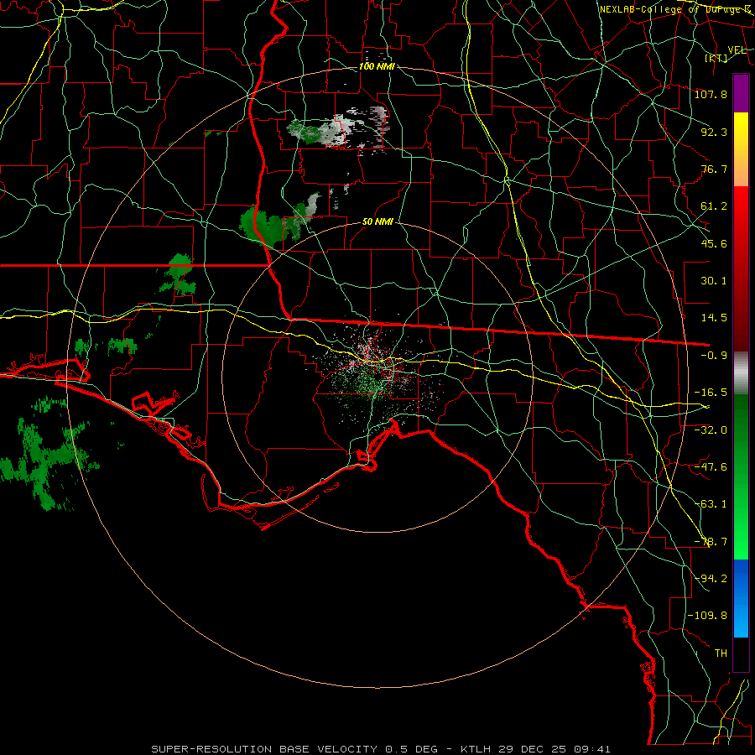
Task: Click the "29 DEC 25 09:41" timestamp
Action: pyautogui.click(x=555, y=749)
